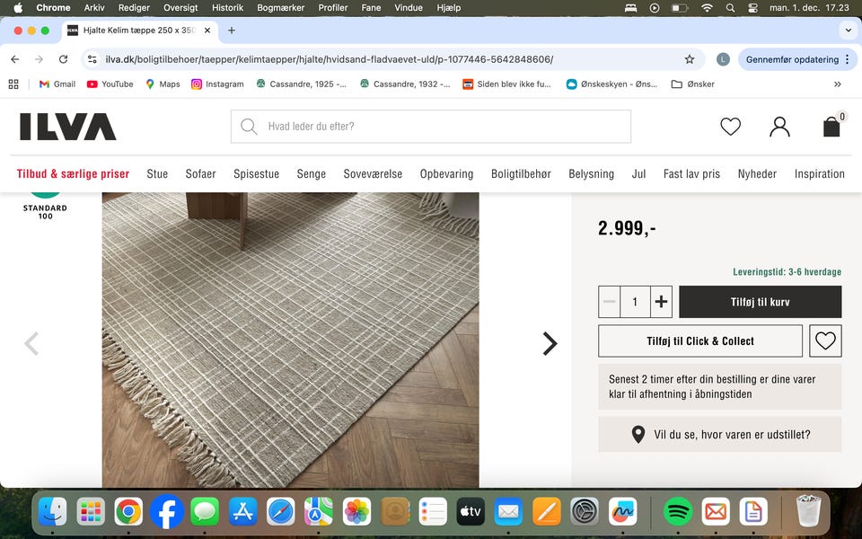862x539 pixels.
Task: Open the apps grid in bookmarks bar
Action: tap(13, 84)
